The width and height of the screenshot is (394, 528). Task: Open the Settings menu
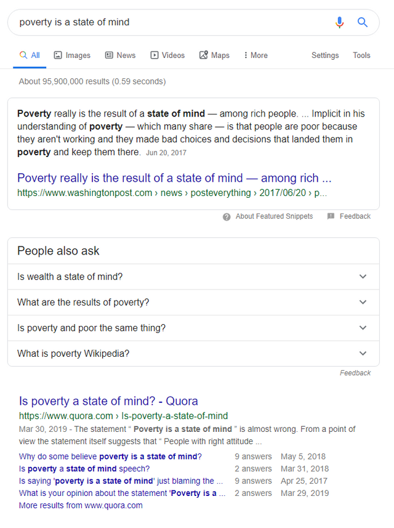pyautogui.click(x=325, y=55)
